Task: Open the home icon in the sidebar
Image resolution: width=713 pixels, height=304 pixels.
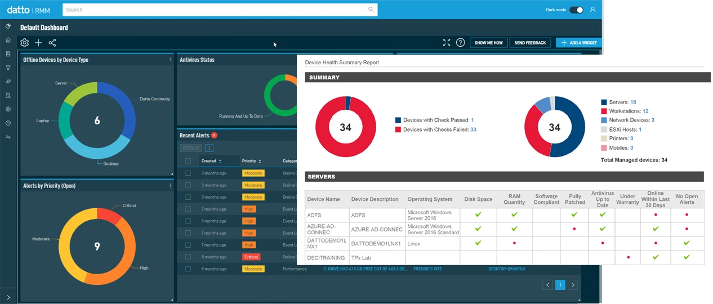Action: (x=8, y=40)
